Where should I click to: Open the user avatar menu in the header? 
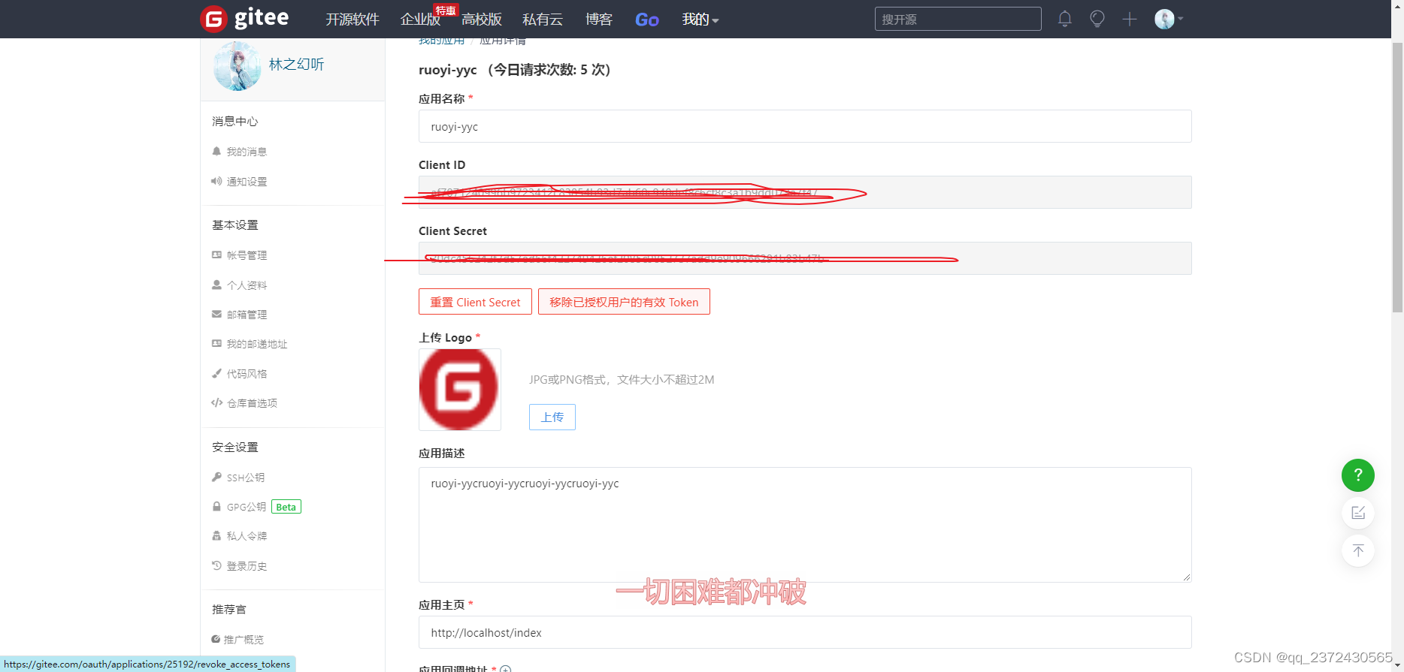tap(1169, 19)
